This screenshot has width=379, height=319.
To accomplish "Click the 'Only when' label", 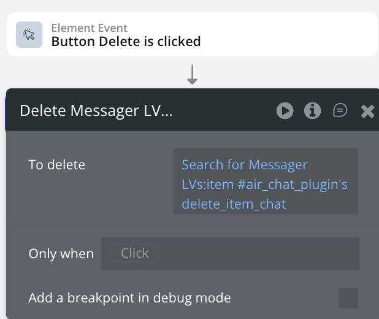I will (61, 253).
